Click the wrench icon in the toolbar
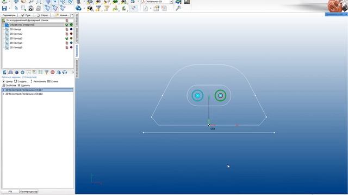 (x=178, y=9)
